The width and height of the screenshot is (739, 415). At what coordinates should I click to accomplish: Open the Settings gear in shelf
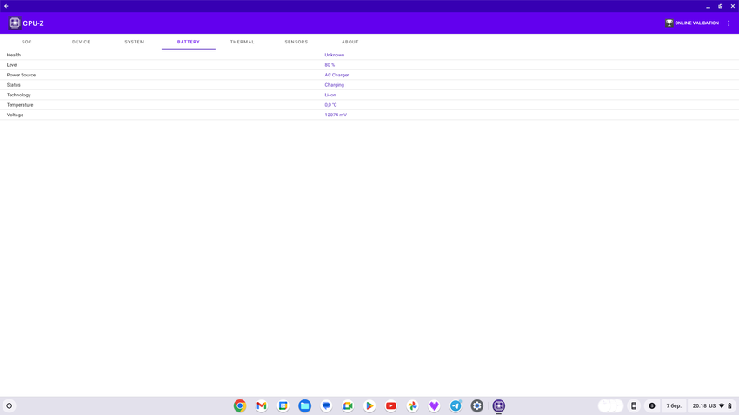pos(477,405)
